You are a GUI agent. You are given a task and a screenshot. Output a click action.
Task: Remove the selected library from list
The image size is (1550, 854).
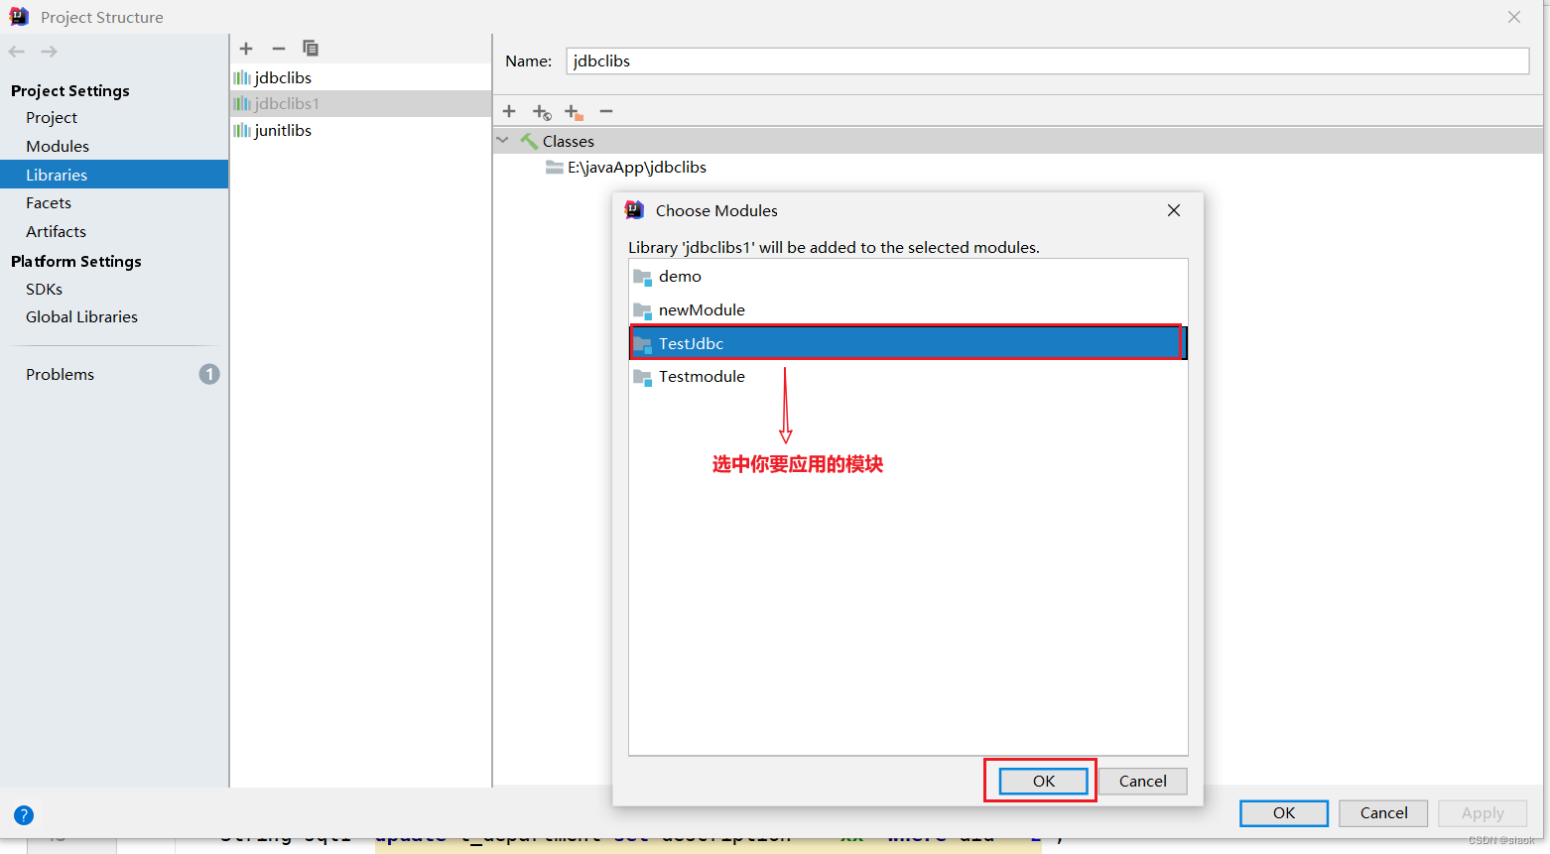pyautogui.click(x=279, y=48)
